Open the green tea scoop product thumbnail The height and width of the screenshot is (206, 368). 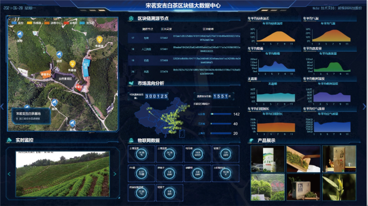[303, 159]
